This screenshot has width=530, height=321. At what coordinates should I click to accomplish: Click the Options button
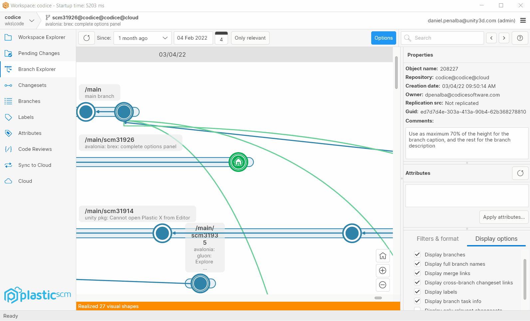[384, 38]
